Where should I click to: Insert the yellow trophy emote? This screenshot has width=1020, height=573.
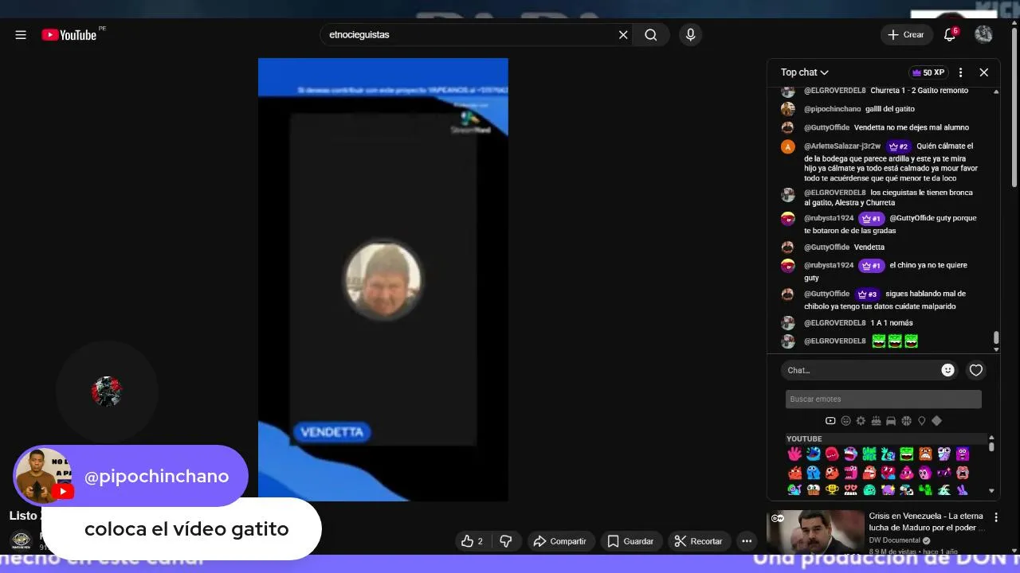click(x=832, y=489)
